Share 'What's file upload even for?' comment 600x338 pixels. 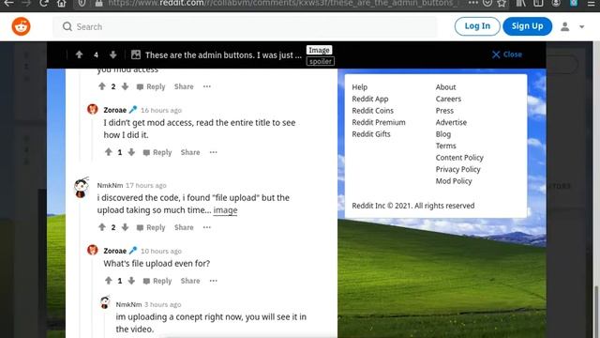click(x=190, y=281)
